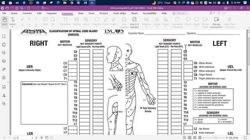Switch to the Protect tab
250x140 pixels.
104,13
